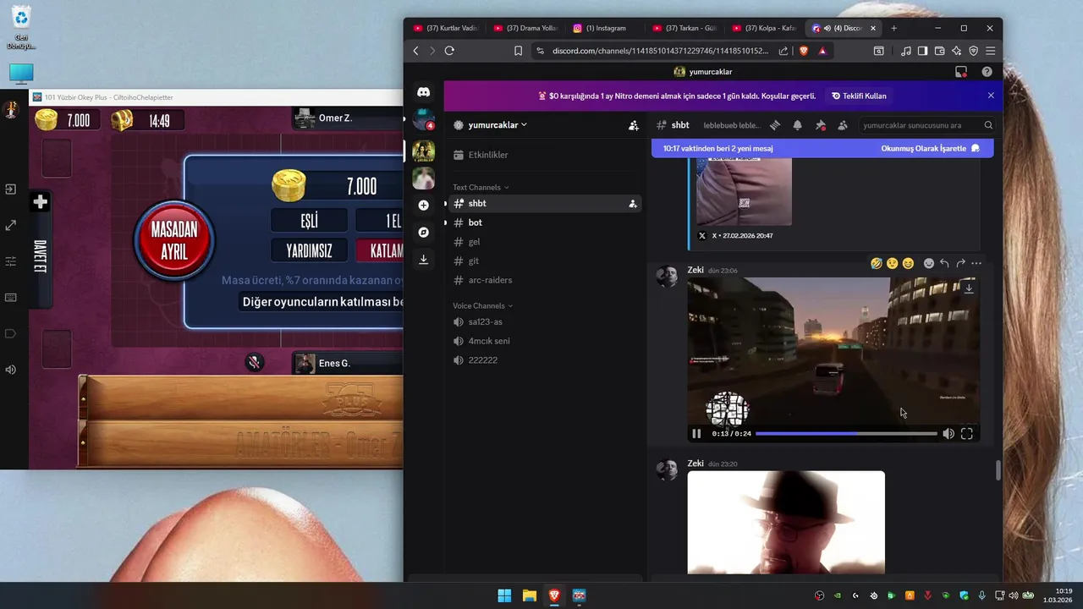Bookmark this page in Brave

click(518, 51)
